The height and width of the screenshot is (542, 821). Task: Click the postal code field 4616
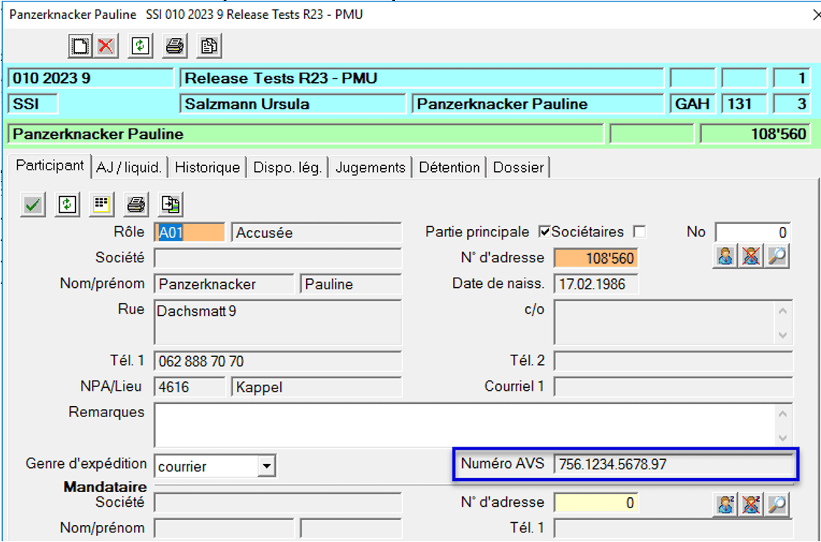pos(190,387)
